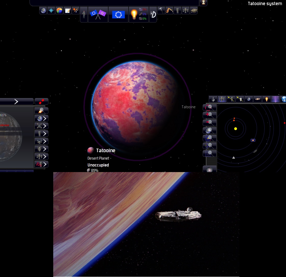Click the wide right-arrow selection bar

tap(17, 101)
